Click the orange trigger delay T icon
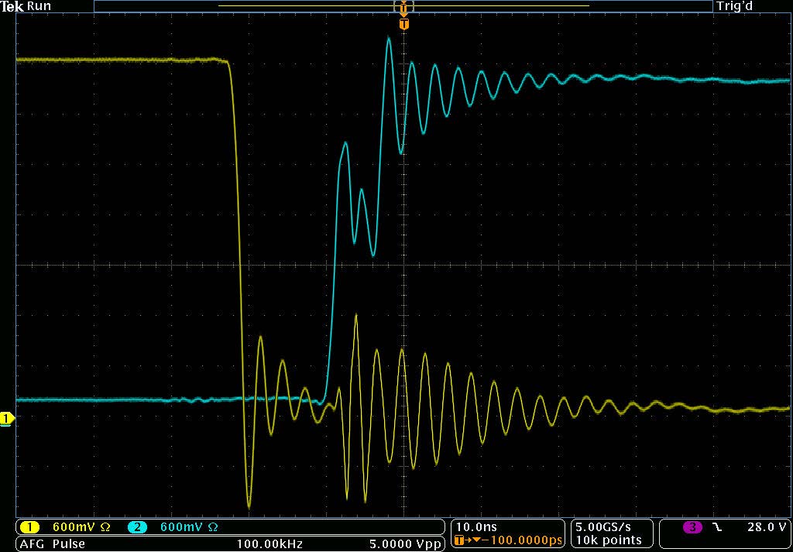 coord(460,540)
